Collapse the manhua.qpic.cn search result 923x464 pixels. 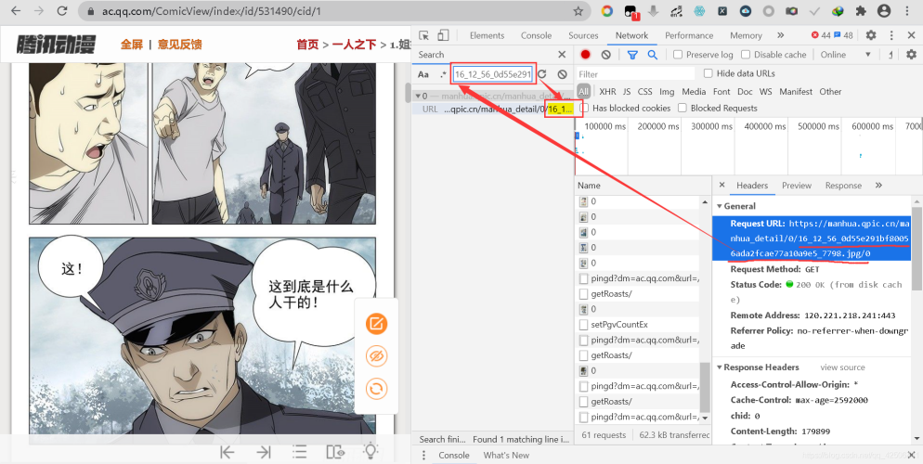(417, 96)
